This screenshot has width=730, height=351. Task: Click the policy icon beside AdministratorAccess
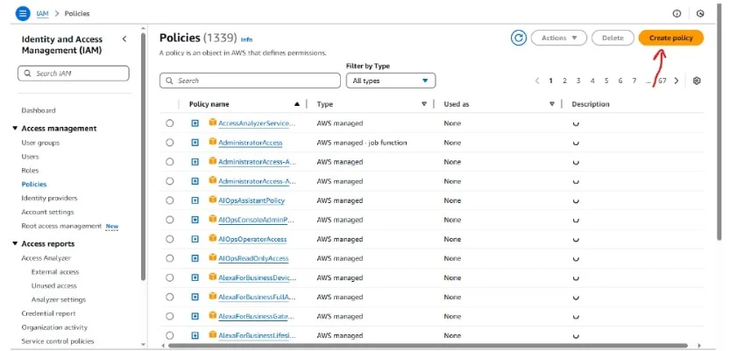tap(213, 142)
